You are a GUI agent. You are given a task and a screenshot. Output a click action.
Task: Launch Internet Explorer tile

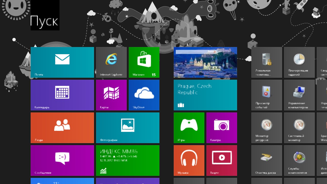pos(111,62)
